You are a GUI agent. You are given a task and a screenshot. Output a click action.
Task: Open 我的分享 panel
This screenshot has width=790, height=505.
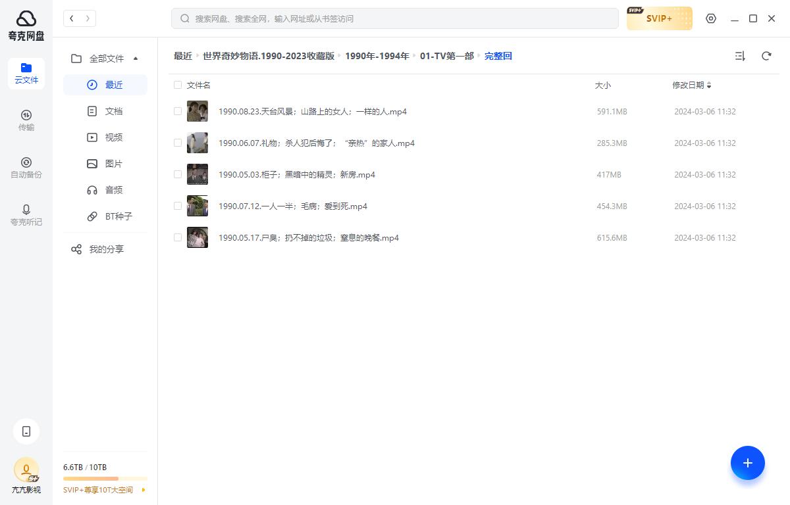click(105, 249)
